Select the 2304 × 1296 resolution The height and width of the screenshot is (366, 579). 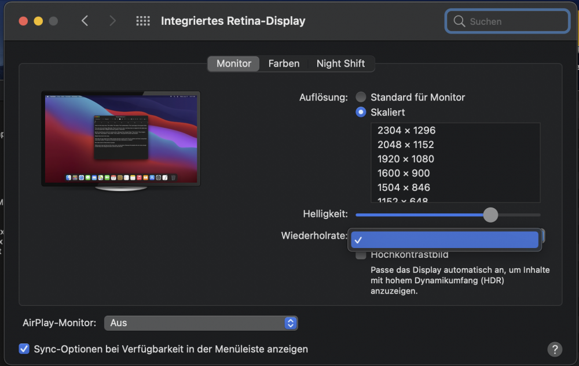tap(455, 131)
